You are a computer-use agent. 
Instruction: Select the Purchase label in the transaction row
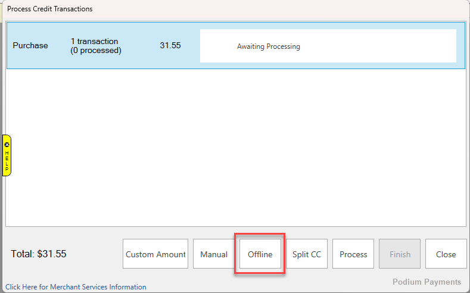[x=30, y=46]
